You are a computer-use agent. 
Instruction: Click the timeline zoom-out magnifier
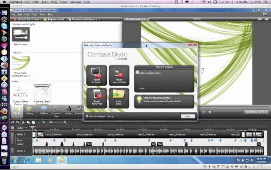point(44,122)
